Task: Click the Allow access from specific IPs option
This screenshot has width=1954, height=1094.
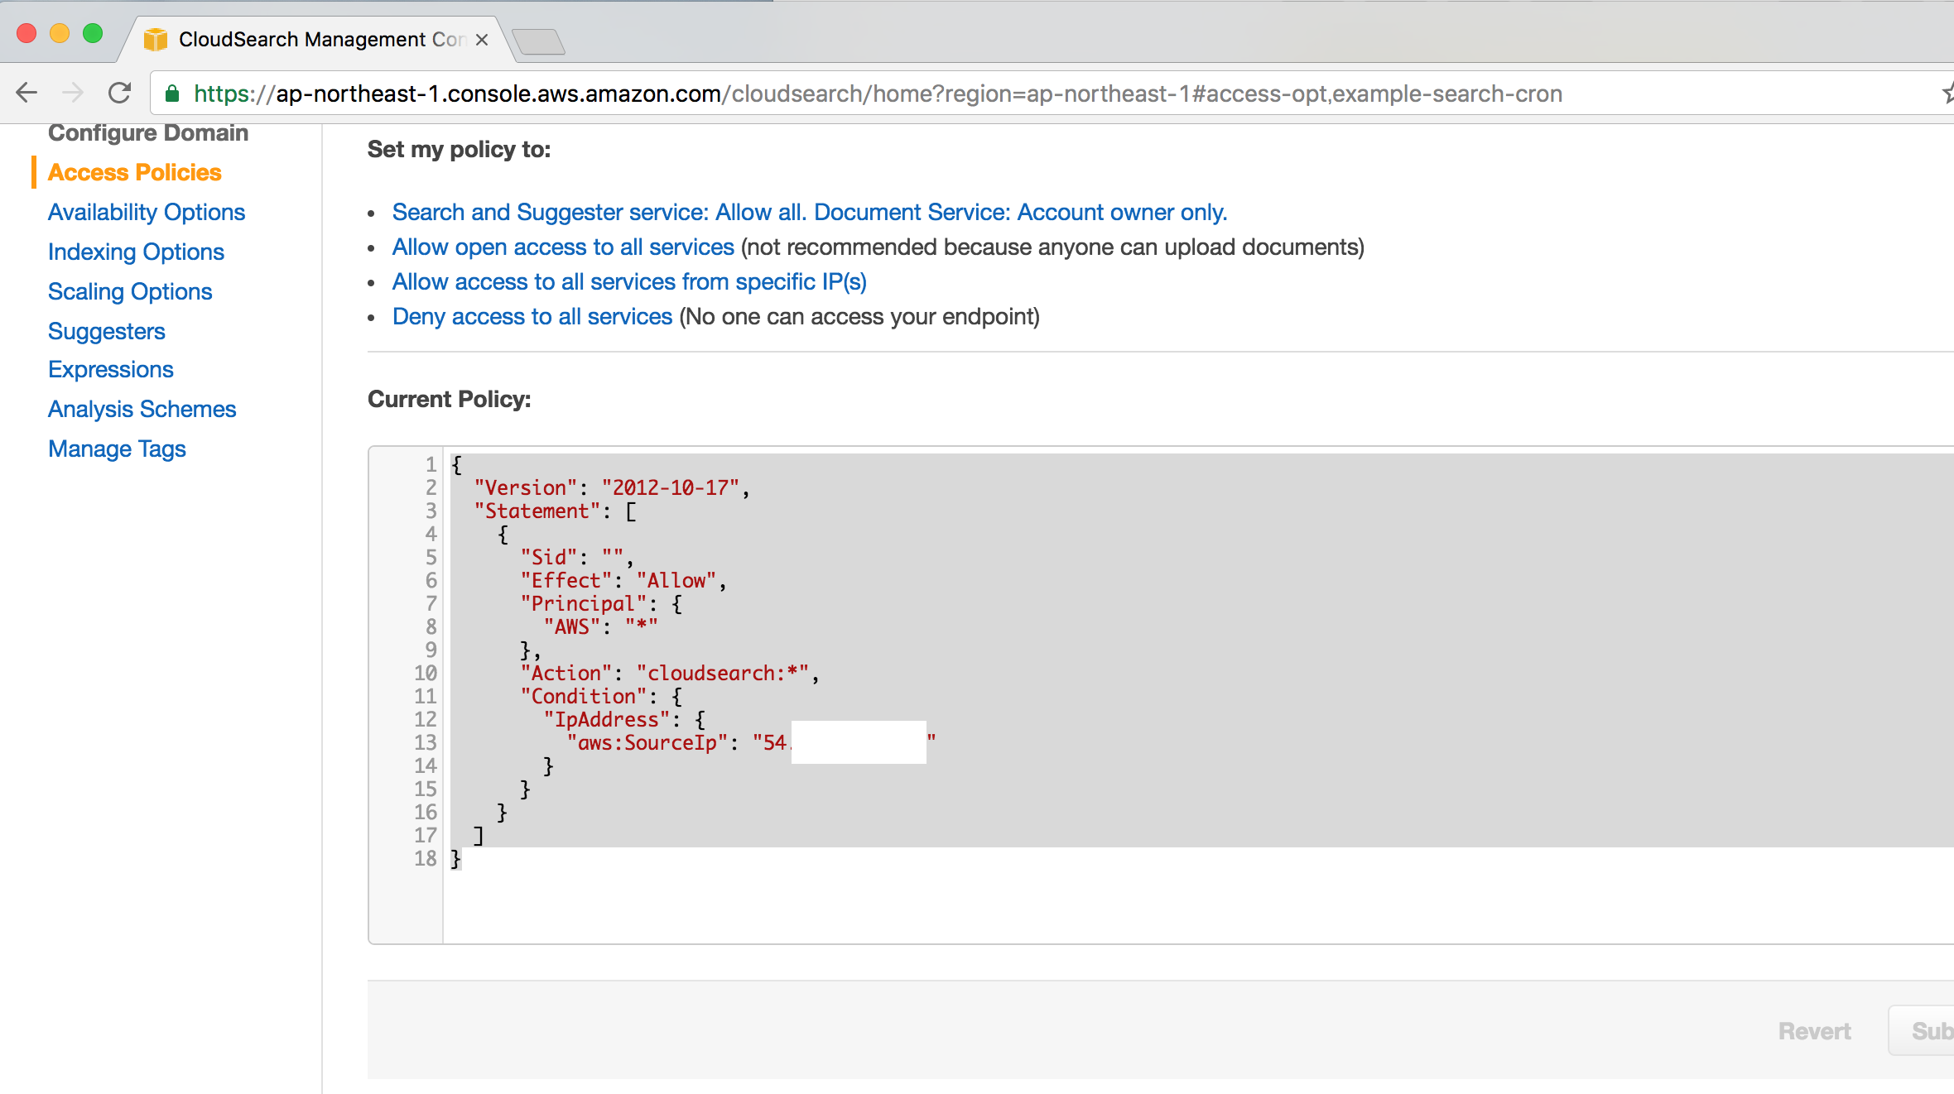Action: pyautogui.click(x=629, y=281)
